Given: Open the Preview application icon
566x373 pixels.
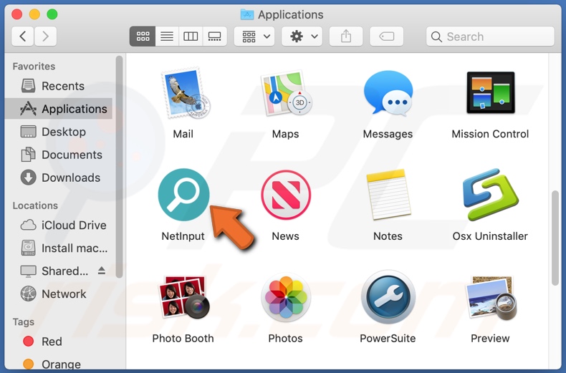Looking at the screenshot, I should pos(491,297).
